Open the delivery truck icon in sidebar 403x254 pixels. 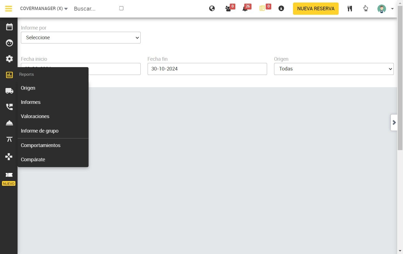(9, 91)
